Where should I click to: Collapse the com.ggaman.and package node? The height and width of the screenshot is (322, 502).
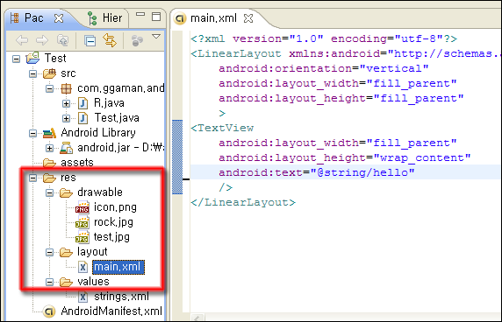click(50, 88)
